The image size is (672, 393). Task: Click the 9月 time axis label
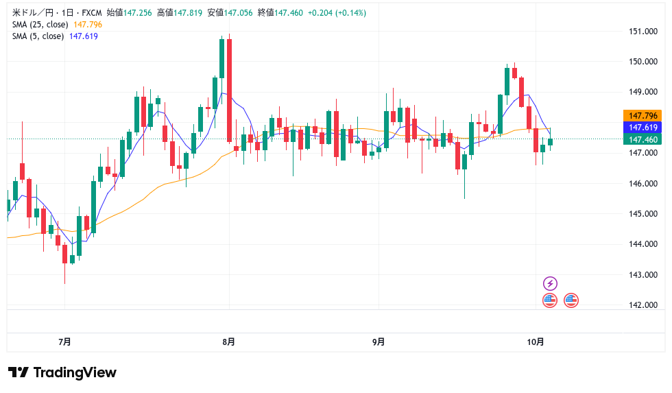378,342
